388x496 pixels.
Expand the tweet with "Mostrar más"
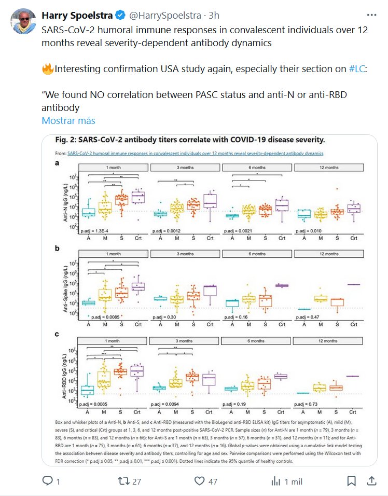pyautogui.click(x=68, y=121)
